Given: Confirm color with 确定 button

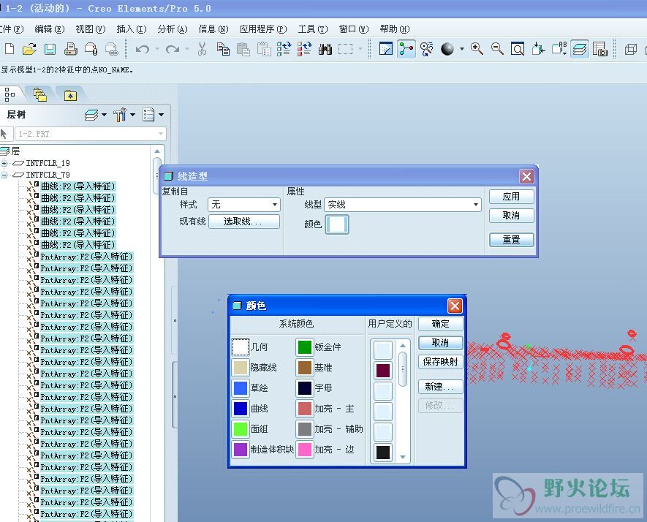Looking at the screenshot, I should (x=440, y=324).
